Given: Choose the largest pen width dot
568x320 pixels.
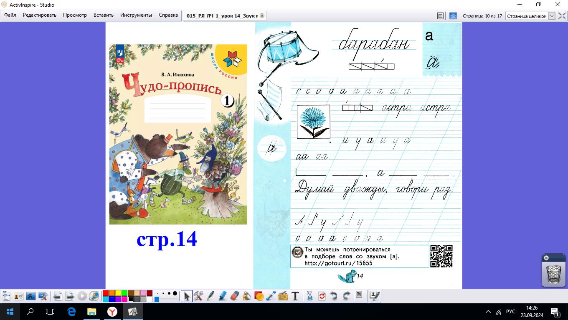Looking at the screenshot, I should [x=175, y=293].
